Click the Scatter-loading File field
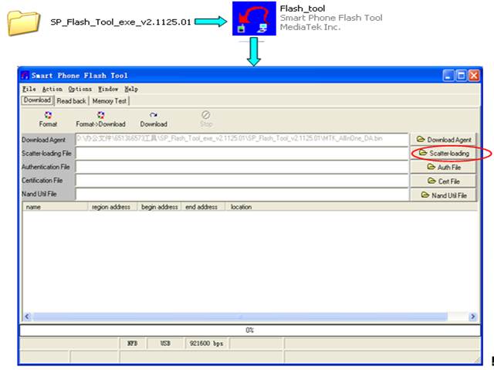 click(242, 154)
